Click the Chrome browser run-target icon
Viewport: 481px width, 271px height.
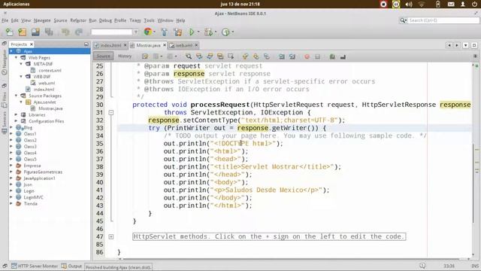(x=148, y=32)
